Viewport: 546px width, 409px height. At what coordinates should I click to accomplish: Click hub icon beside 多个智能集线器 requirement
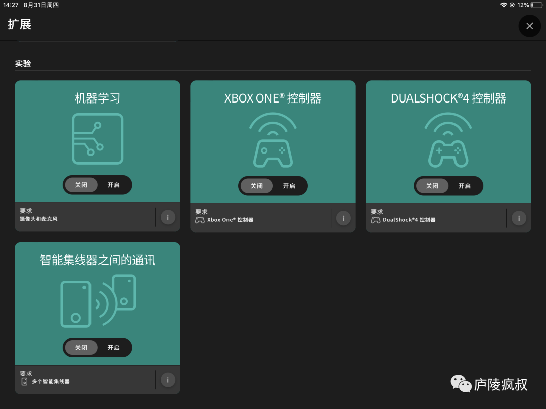pyautogui.click(x=24, y=382)
